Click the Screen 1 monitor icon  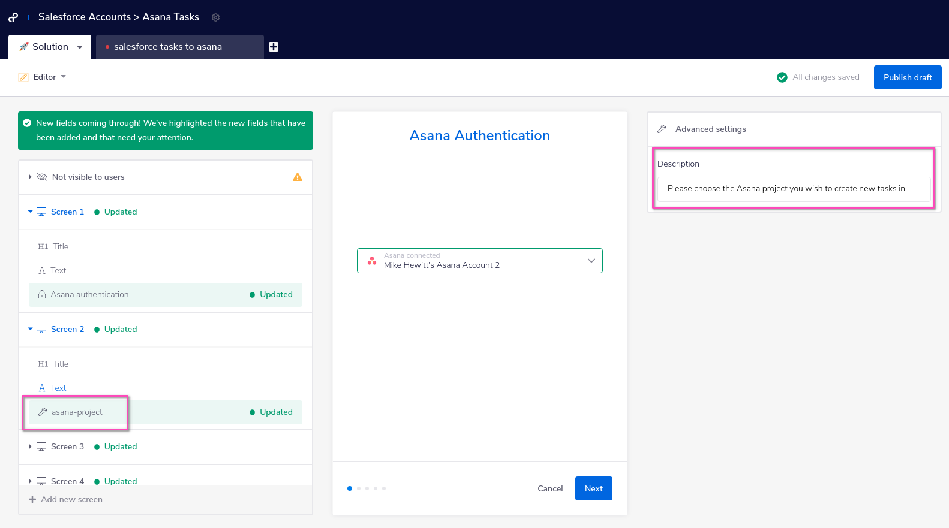coord(41,212)
